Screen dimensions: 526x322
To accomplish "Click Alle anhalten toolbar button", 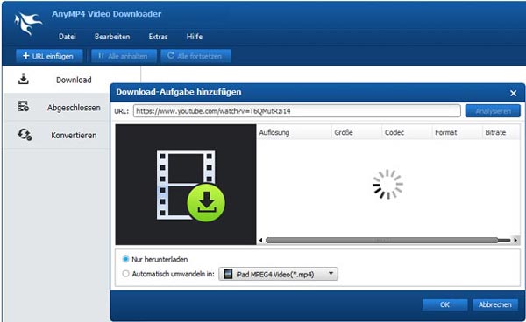I will pos(124,56).
